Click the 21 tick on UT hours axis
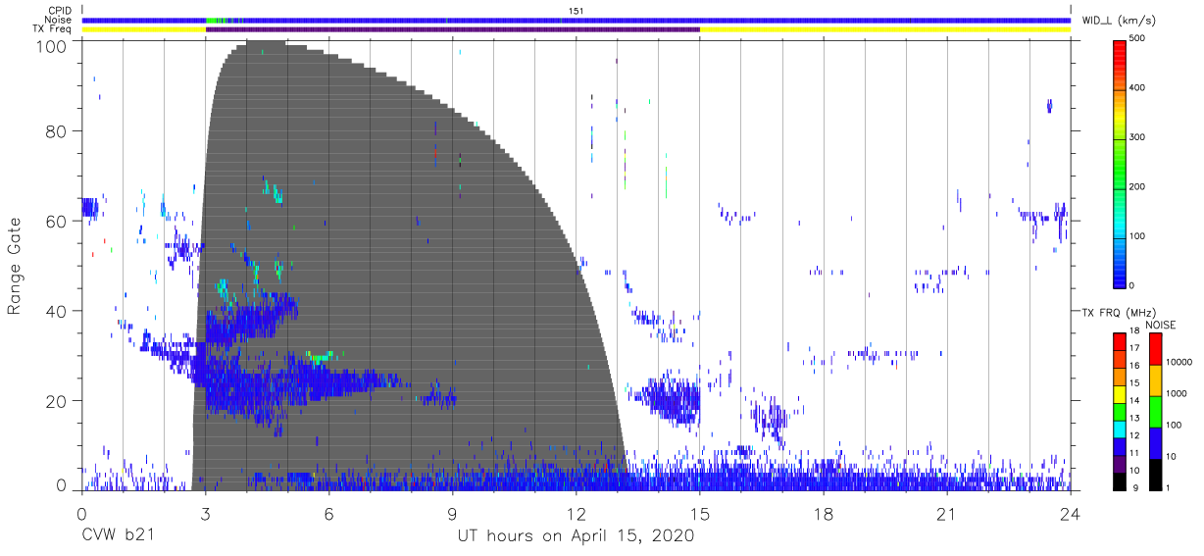The image size is (1204, 556). coord(946,514)
